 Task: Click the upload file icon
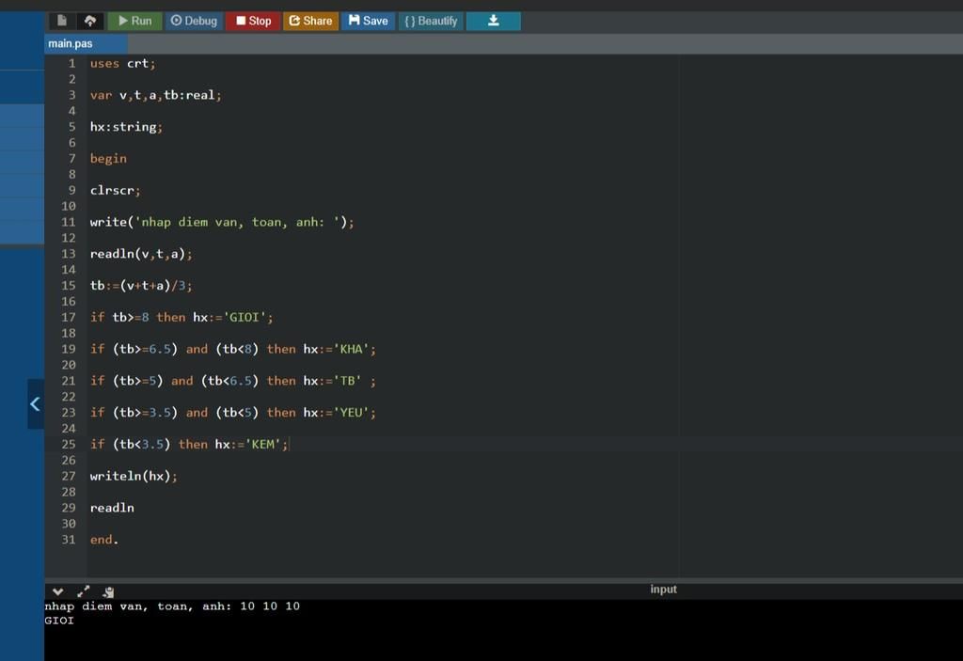coord(90,21)
